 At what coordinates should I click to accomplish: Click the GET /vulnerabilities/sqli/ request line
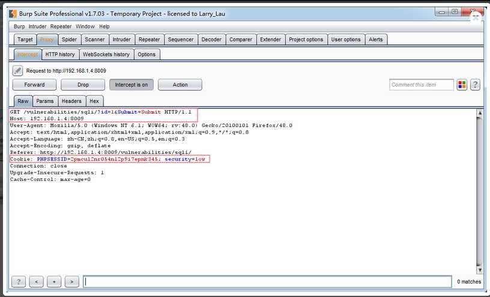click(x=101, y=112)
